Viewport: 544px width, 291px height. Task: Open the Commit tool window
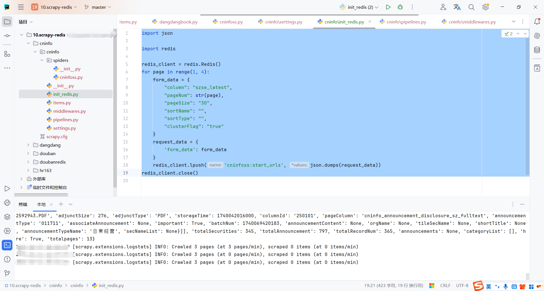coord(7,36)
